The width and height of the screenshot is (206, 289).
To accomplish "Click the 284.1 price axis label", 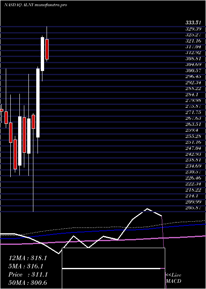I will coord(192,95).
